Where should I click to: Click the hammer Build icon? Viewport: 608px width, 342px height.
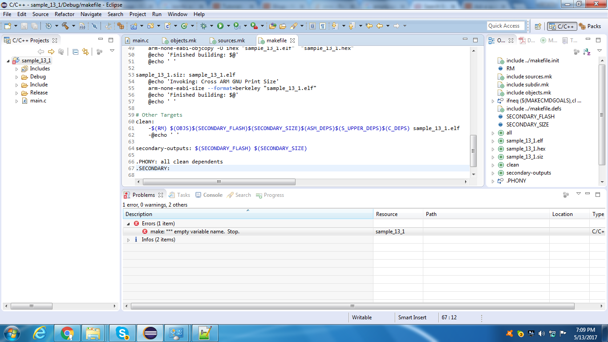click(x=65, y=26)
